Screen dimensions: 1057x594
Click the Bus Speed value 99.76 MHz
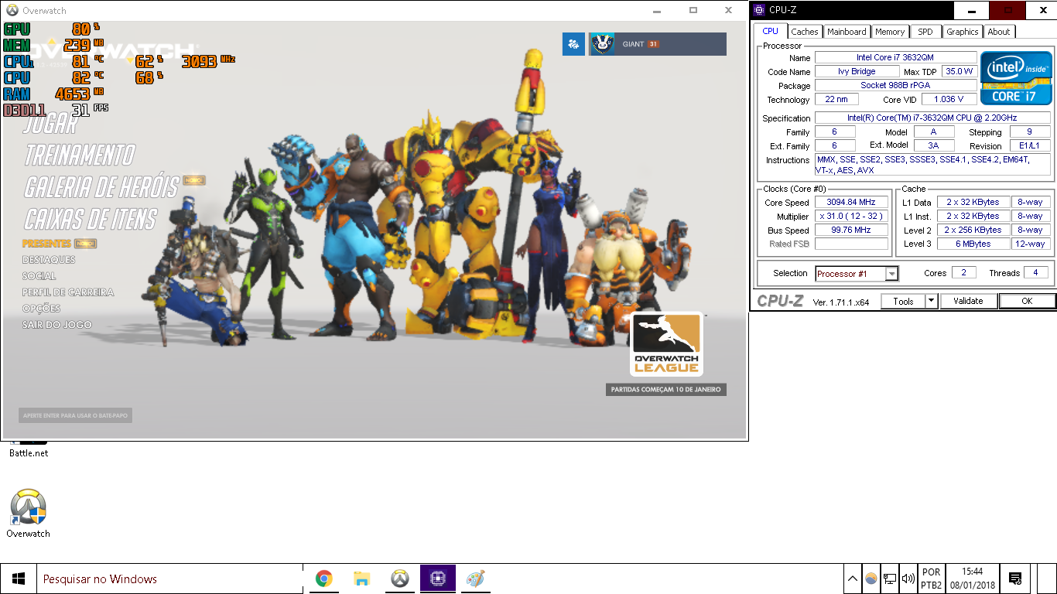click(851, 230)
